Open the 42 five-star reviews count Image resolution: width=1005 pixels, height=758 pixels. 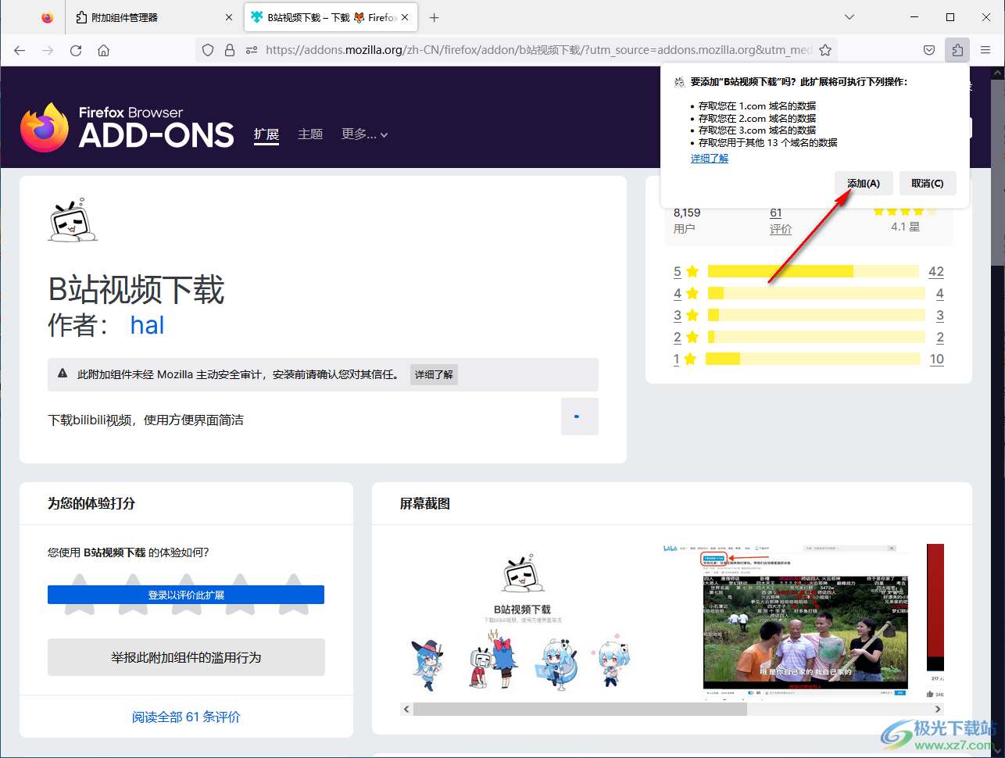tap(936, 272)
